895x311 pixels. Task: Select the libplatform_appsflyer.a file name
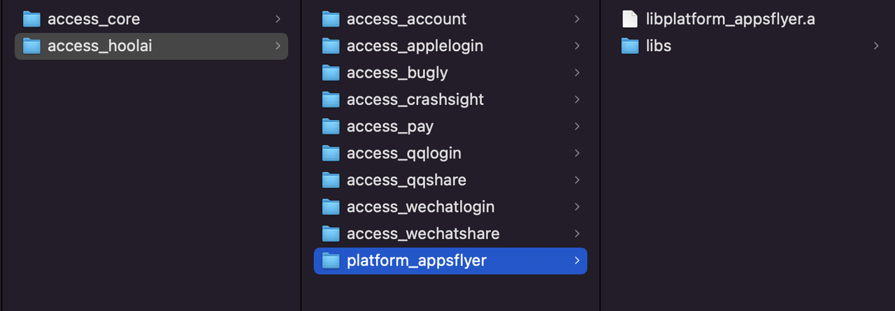coord(730,19)
